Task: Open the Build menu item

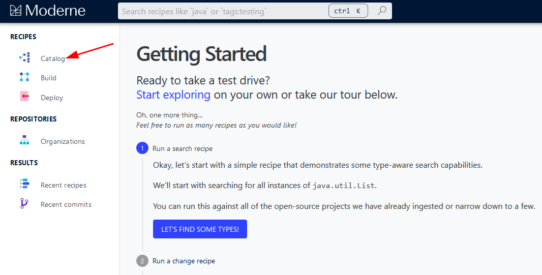Action: (x=48, y=78)
